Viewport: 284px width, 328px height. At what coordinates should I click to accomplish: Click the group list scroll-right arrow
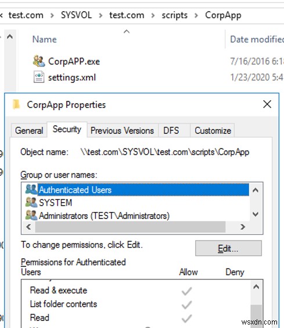pyautogui.click(x=243, y=227)
